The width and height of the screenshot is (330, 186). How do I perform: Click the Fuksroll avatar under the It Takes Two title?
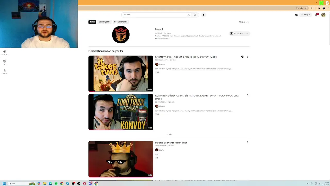(x=157, y=64)
